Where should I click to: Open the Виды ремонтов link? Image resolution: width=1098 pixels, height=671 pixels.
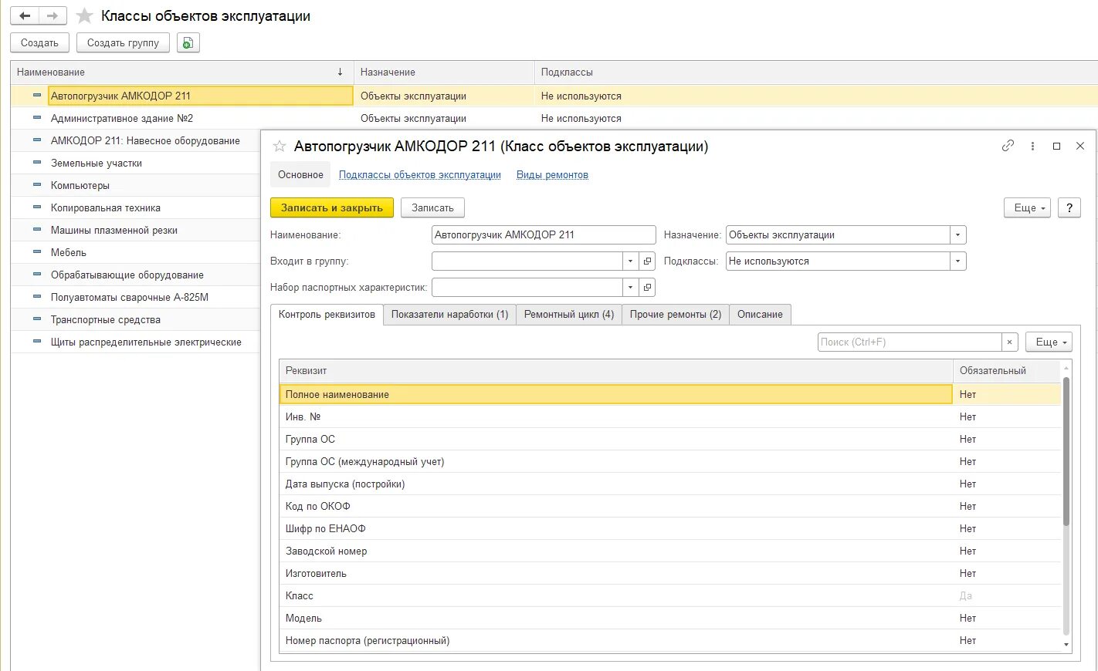[x=552, y=175]
